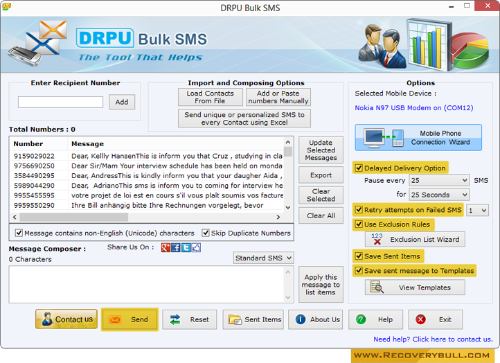Image resolution: width=500 pixels, height=363 pixels.
Task: Uncheck Save sent message to Templates
Action: pos(359,270)
